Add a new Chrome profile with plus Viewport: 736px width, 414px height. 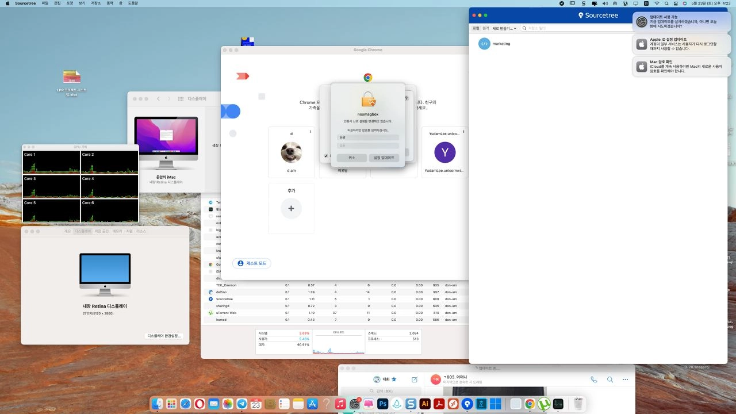[x=291, y=208]
